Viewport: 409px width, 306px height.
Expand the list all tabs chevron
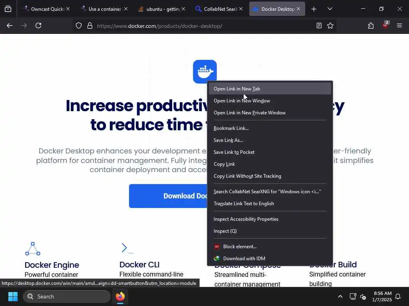pyautogui.click(x=330, y=9)
